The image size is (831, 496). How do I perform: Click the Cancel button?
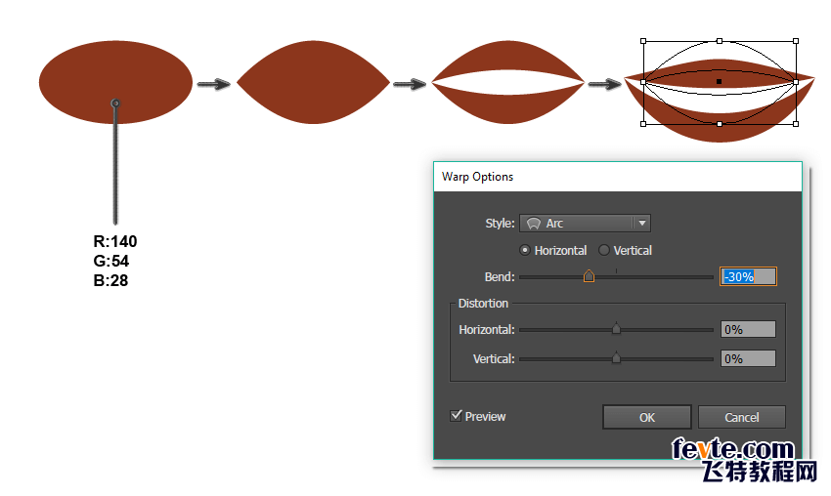[741, 417]
